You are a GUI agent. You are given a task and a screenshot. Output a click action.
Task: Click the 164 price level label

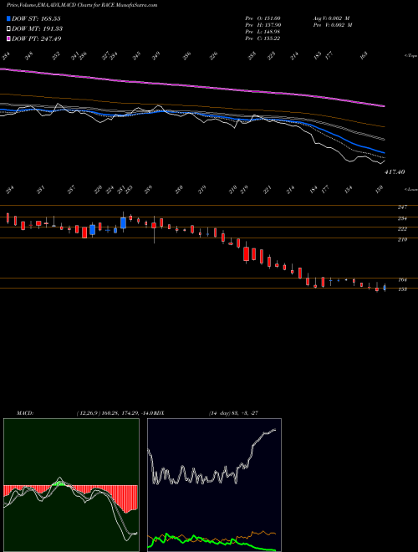coord(402,280)
